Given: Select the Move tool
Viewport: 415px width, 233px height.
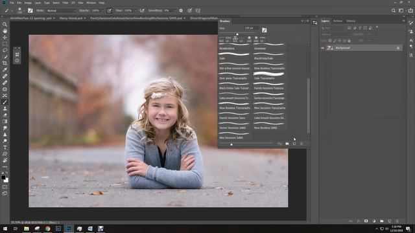Looking at the screenshot, I should (5, 38).
